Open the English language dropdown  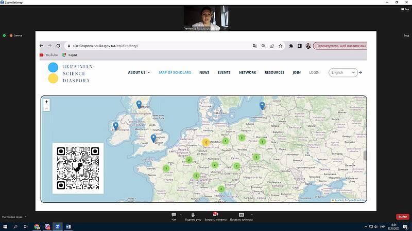343,72
